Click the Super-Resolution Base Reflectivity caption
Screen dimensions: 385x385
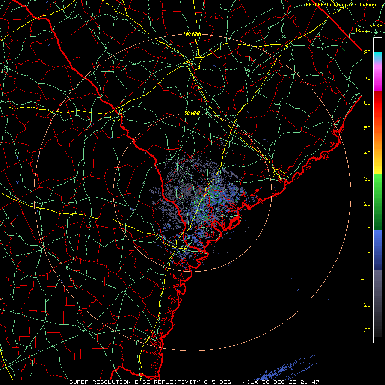click(135, 382)
